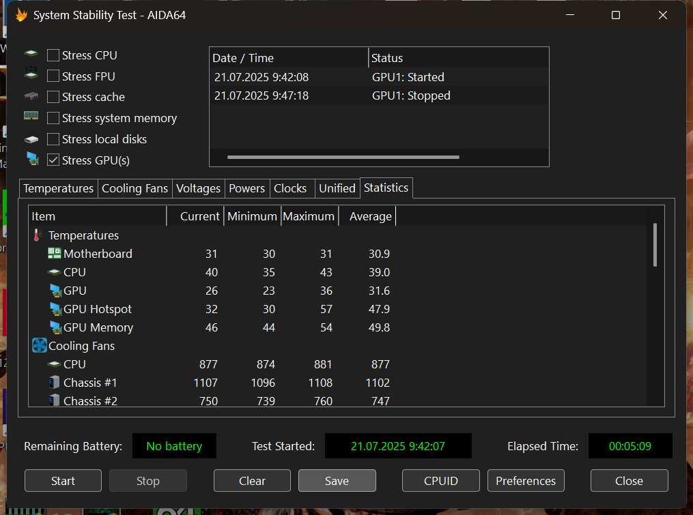
Task: Open the Cooling Fans tab
Action: click(x=135, y=188)
